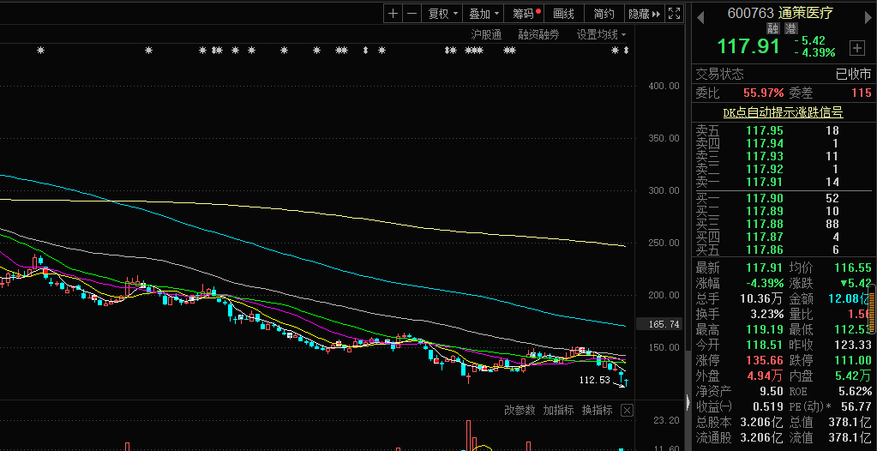Viewport: 877px width, 451px height.
Task: Click the 跌停 price 111.00
Action: point(853,360)
